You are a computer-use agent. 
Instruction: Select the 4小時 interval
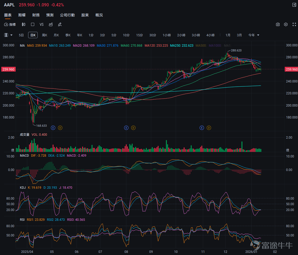coord(210,35)
